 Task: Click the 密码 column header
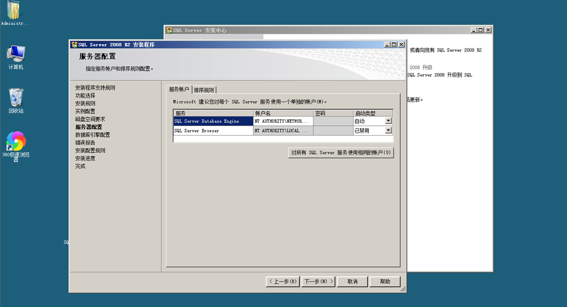coord(333,114)
